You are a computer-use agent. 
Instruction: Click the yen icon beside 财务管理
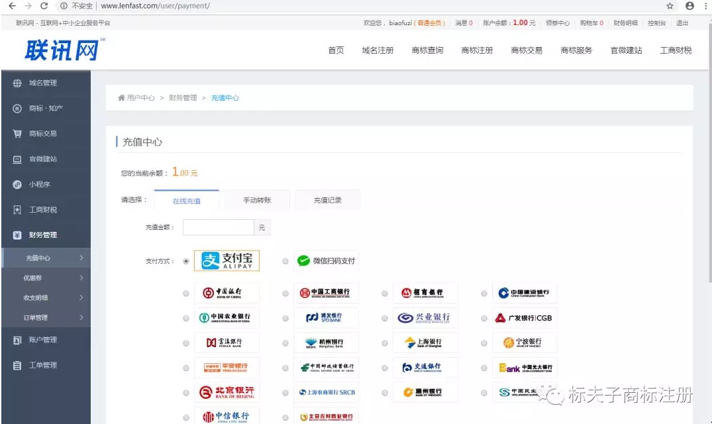pos(17,235)
